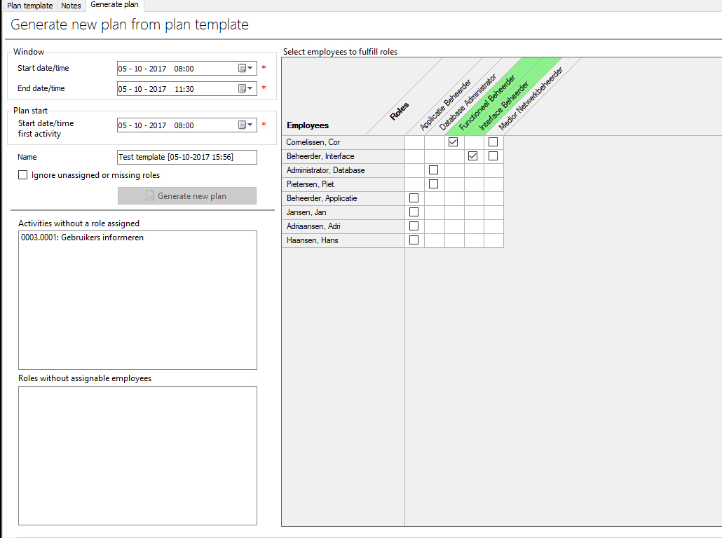The image size is (722, 538).
Task: Switch to the Plan template tab
Action: click(x=30, y=6)
